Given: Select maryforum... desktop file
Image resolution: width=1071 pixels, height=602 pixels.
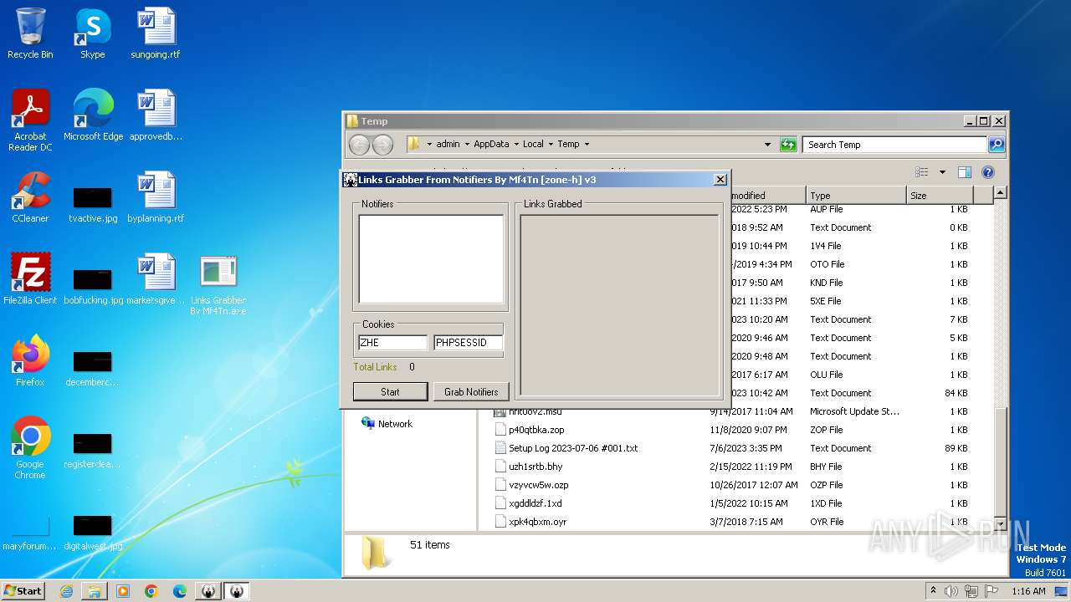Looking at the screenshot, I should tap(30, 533).
